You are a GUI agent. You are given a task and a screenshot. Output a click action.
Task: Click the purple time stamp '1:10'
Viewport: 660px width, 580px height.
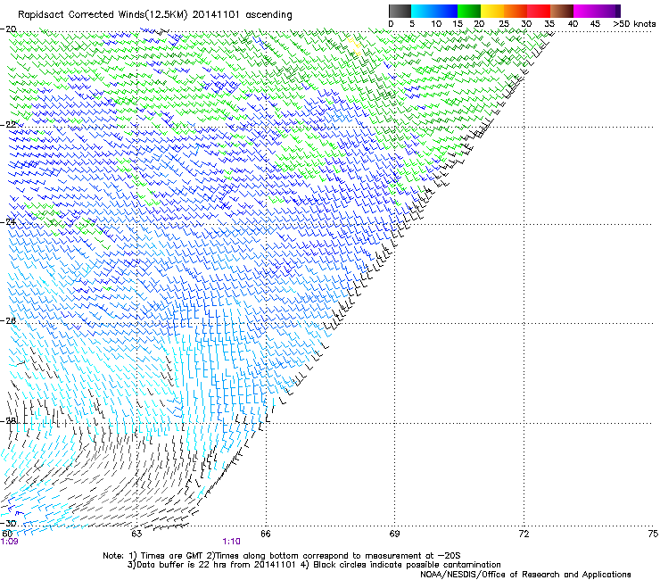click(232, 542)
